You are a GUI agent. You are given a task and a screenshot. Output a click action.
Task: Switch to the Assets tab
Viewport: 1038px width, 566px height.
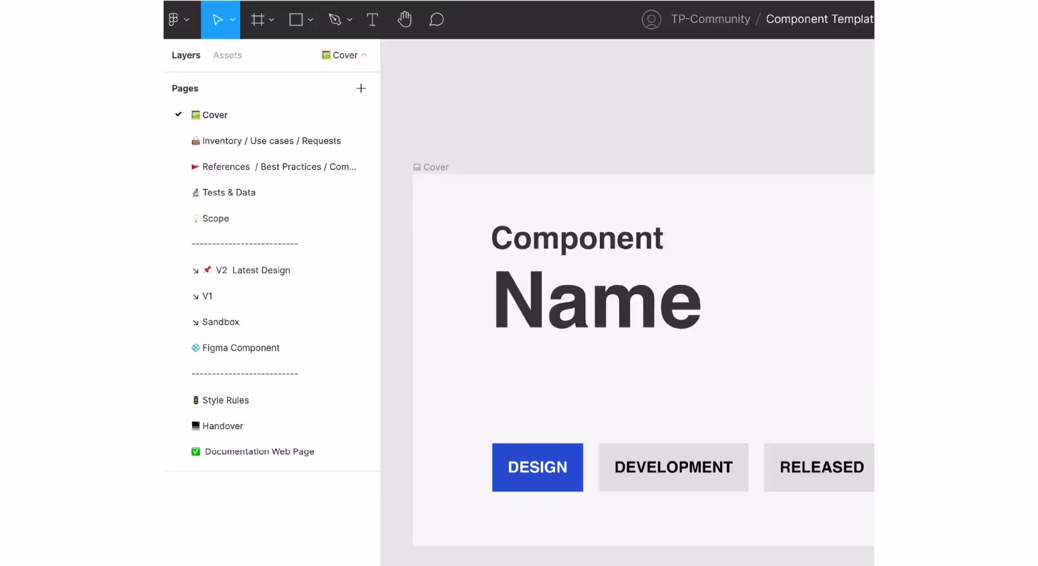coord(228,55)
